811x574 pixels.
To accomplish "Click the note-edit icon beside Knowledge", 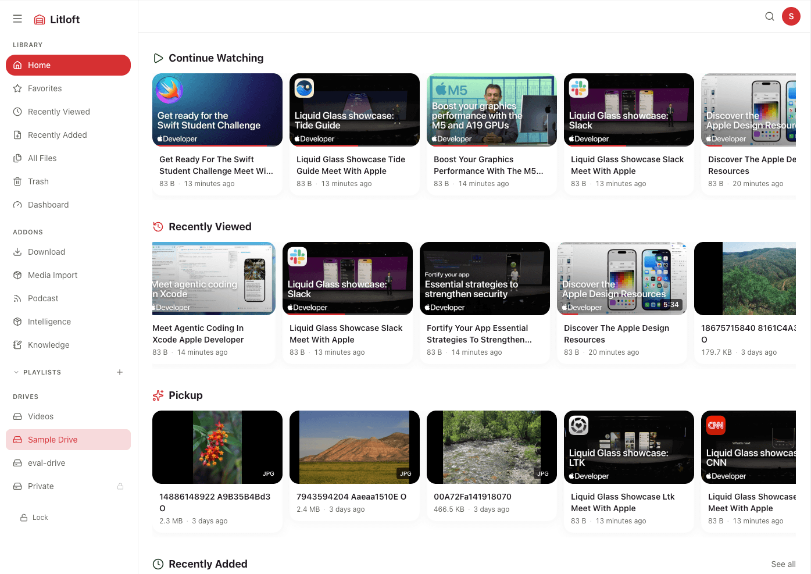I will click(x=17, y=345).
